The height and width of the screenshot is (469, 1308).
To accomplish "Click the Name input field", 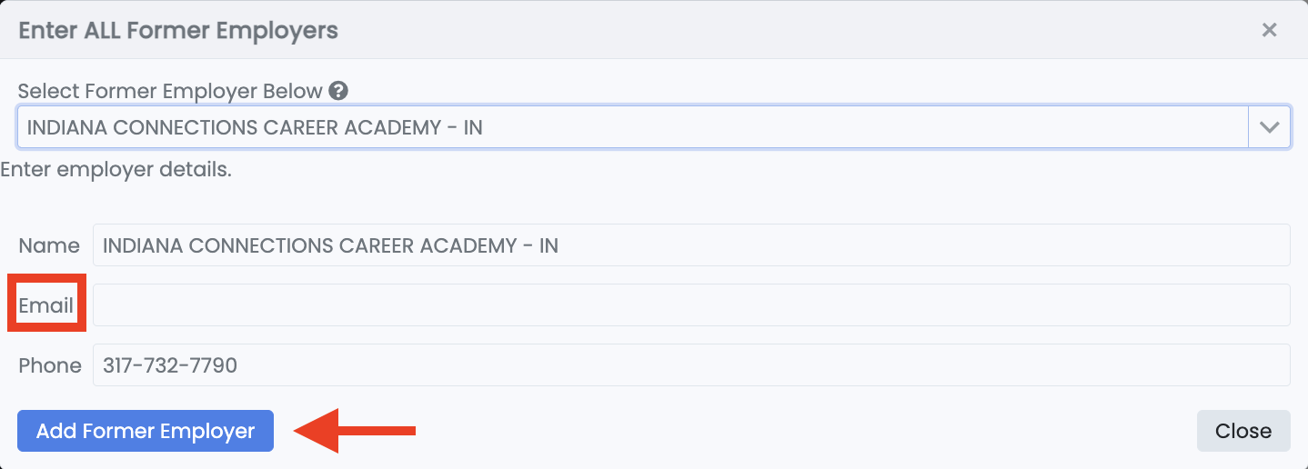I will point(691,245).
